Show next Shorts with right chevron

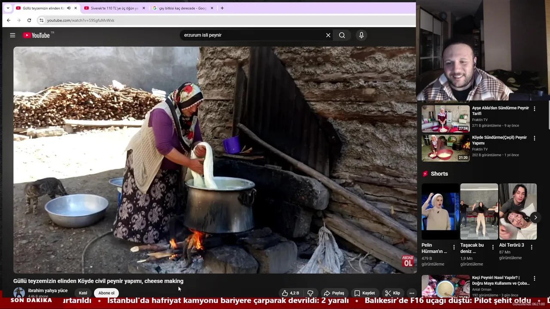535,218
